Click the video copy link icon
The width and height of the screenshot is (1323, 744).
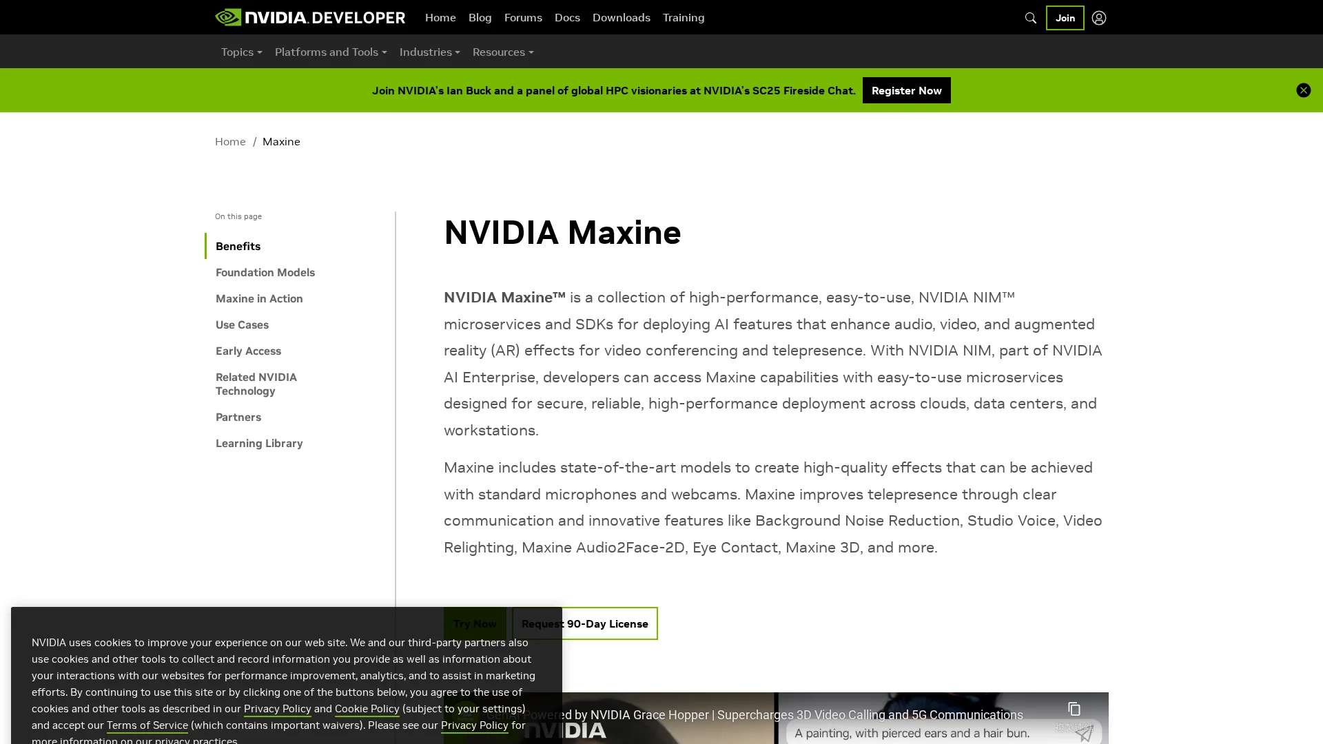click(x=1074, y=709)
